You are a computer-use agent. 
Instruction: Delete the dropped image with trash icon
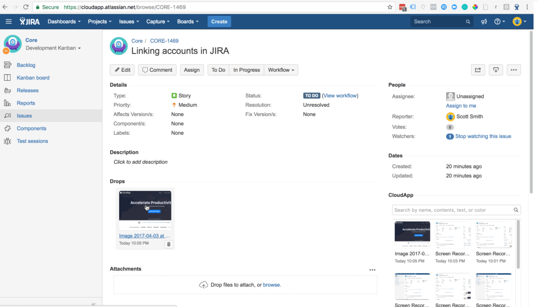coord(168,244)
